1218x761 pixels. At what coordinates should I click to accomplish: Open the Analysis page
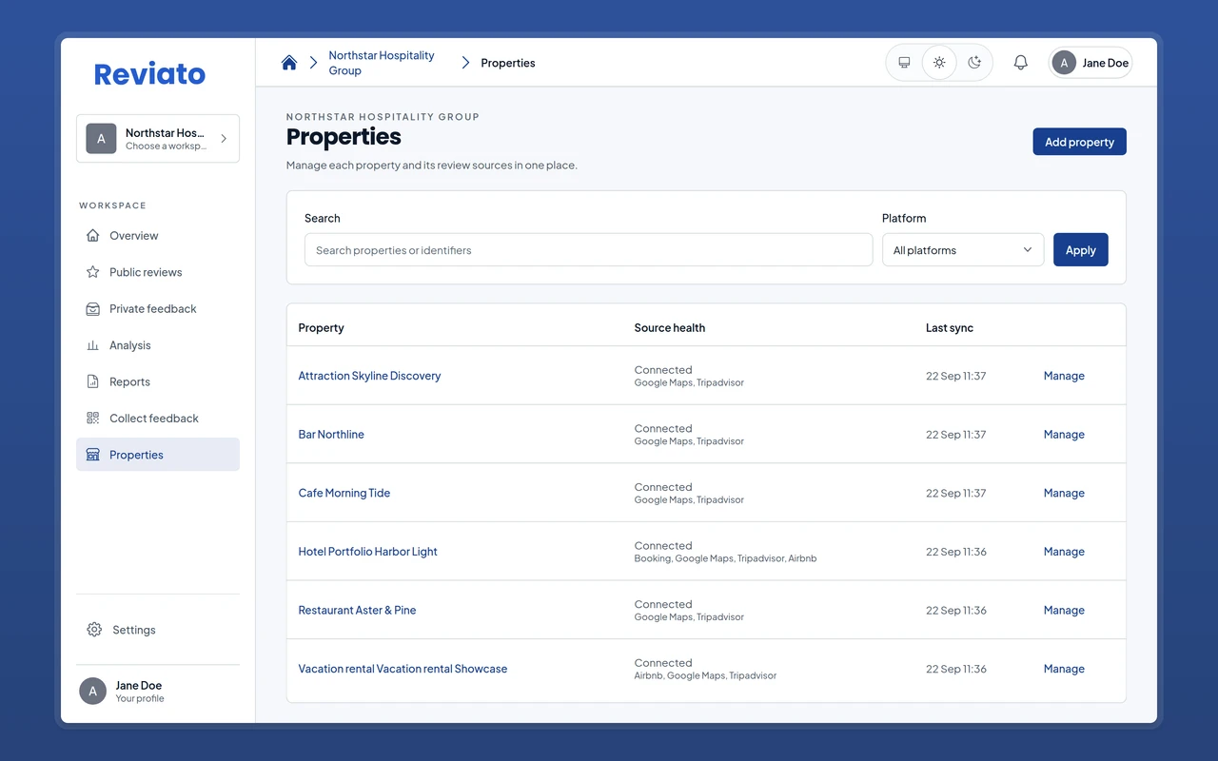click(x=158, y=345)
